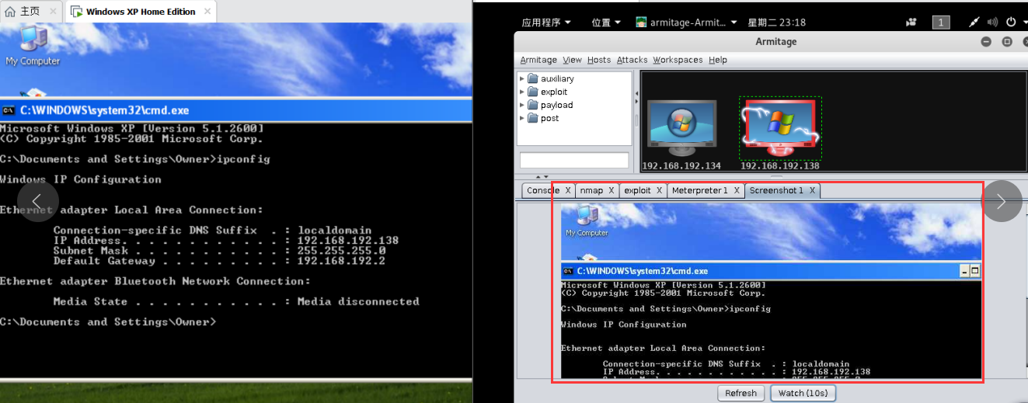Open the 应用程序 applications dropdown

[x=546, y=23]
